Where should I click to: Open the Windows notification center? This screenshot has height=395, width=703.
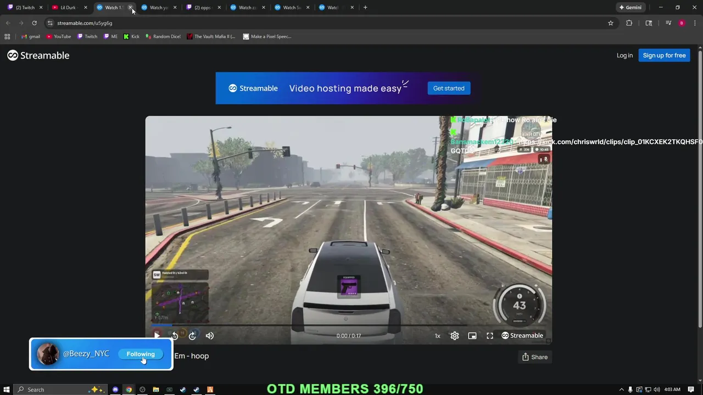(x=691, y=390)
